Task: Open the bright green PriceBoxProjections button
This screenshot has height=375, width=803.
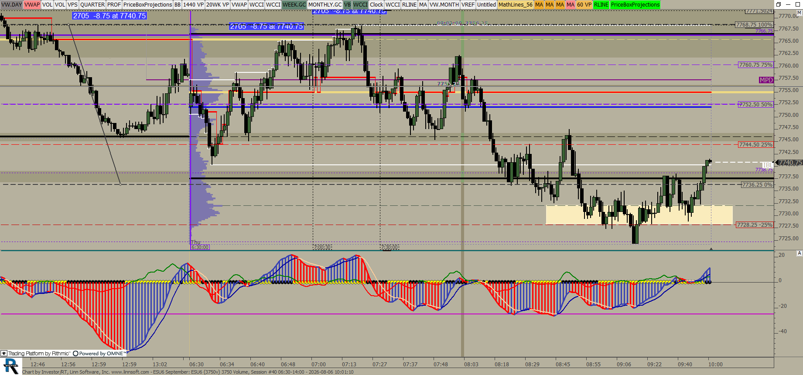Action: [635, 4]
